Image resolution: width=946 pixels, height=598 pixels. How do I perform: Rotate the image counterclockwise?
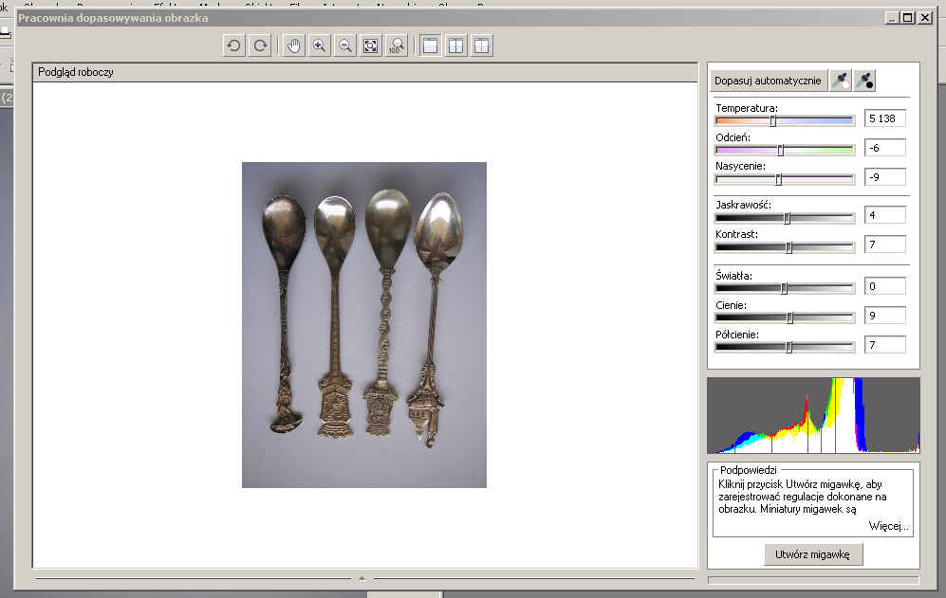point(233,45)
